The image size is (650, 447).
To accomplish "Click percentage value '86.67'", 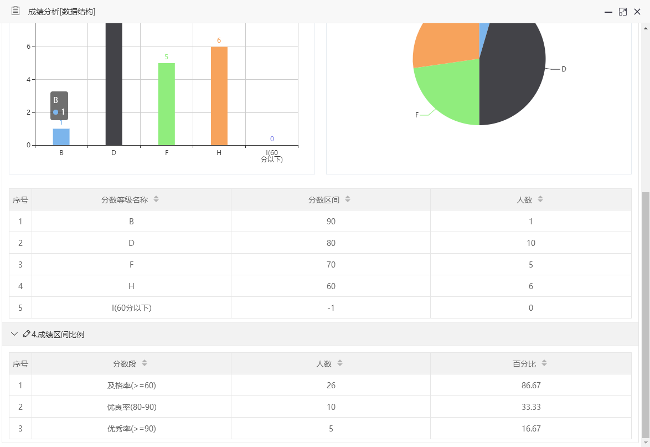I will pyautogui.click(x=531, y=385).
